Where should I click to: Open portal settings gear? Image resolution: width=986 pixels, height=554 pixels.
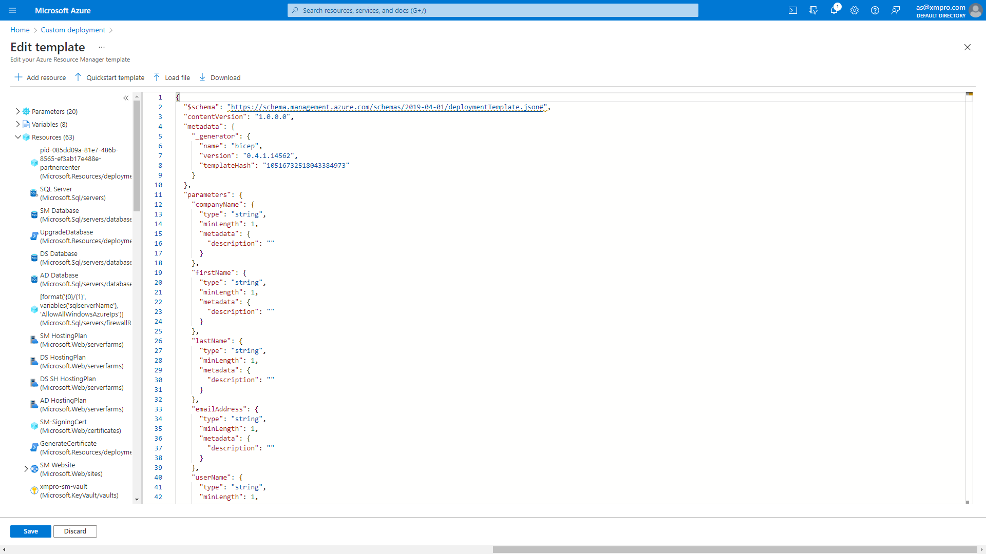tap(855, 10)
